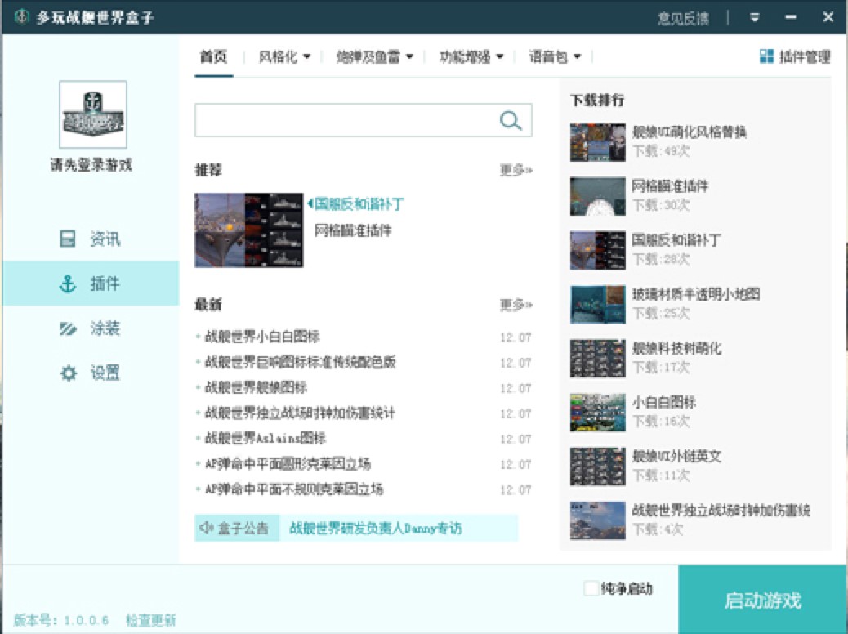Click the search magnifier icon
This screenshot has height=634, width=848.
coord(511,121)
